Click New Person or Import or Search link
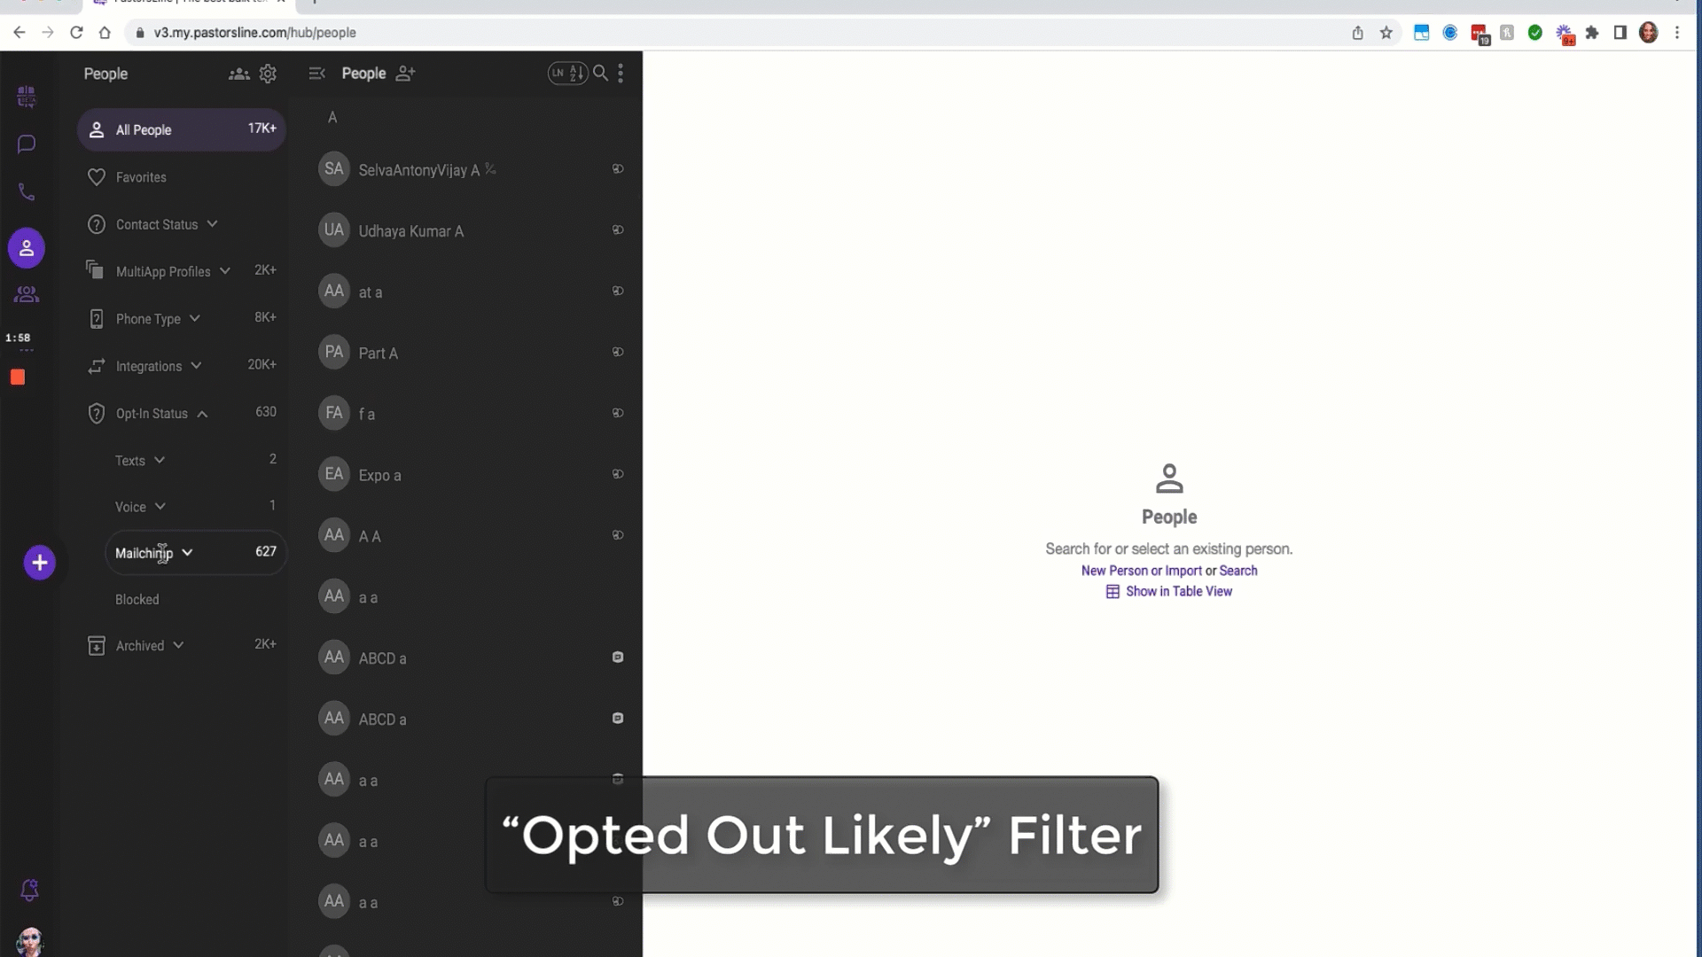 [x=1169, y=572]
